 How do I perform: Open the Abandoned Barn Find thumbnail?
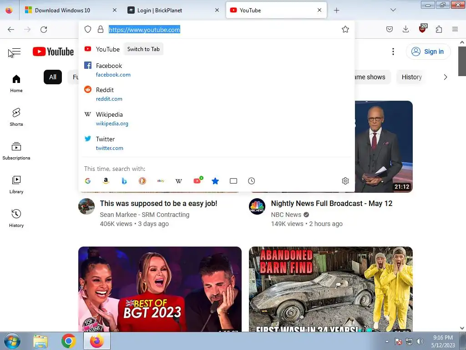330,289
